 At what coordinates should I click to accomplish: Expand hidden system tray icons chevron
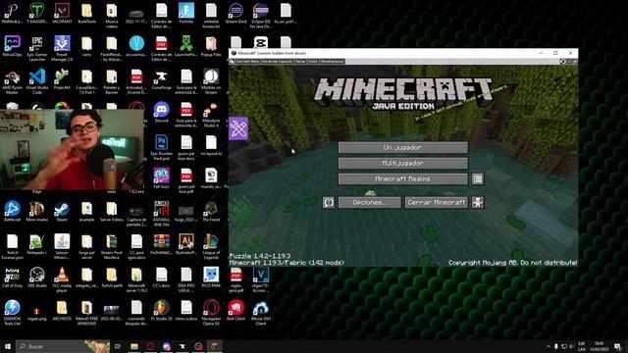549,346
